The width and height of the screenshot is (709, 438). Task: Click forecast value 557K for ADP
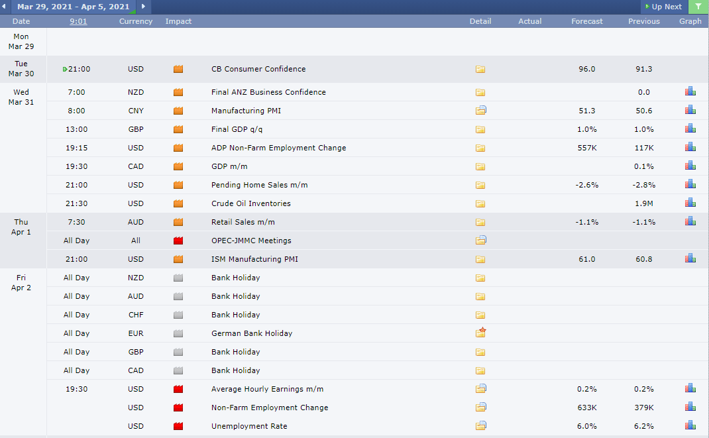587,148
